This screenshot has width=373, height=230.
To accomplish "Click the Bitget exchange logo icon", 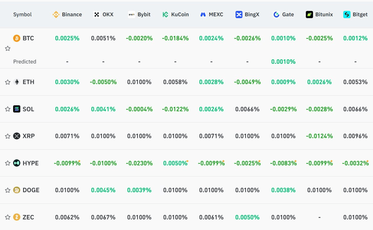I will tap(347, 14).
